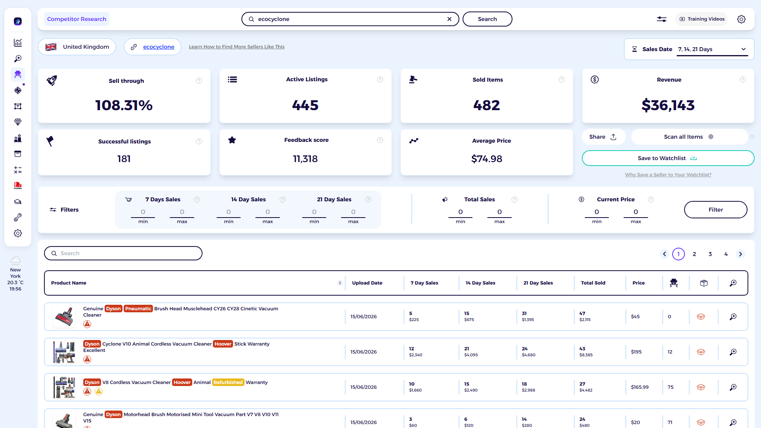Go to page 2 of results
Image resolution: width=761 pixels, height=428 pixels.
[x=694, y=254]
